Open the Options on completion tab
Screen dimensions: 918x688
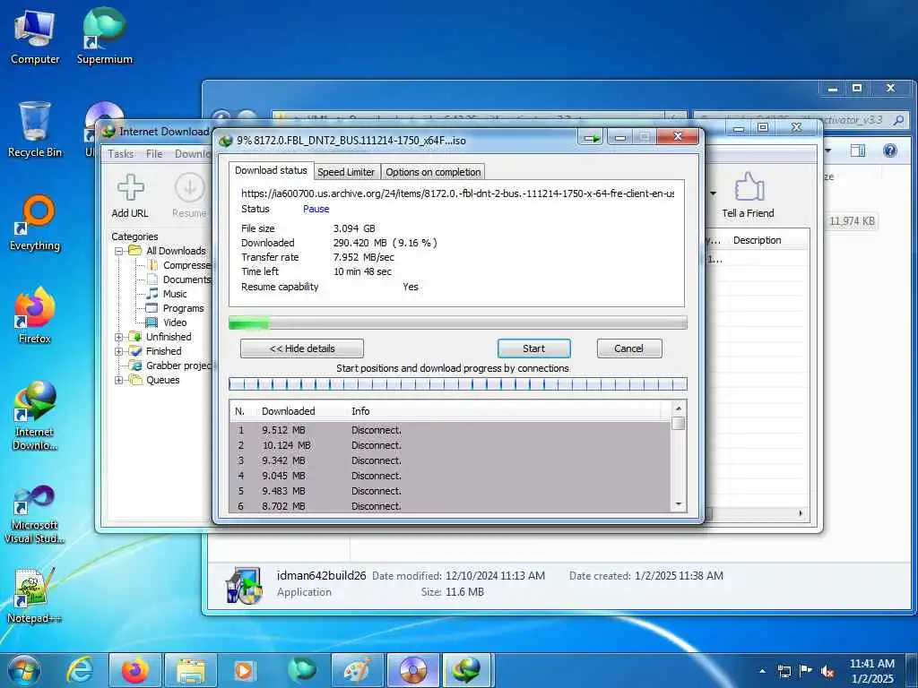(x=433, y=172)
